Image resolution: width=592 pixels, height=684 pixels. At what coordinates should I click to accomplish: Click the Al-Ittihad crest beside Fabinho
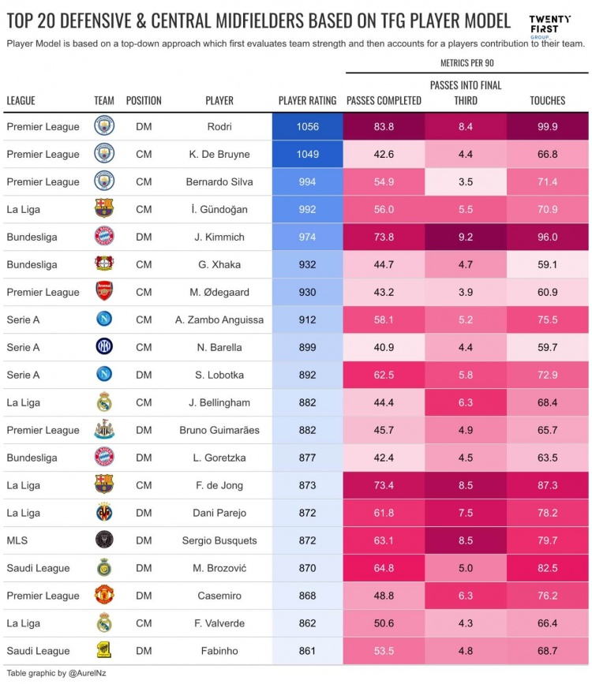(x=104, y=650)
